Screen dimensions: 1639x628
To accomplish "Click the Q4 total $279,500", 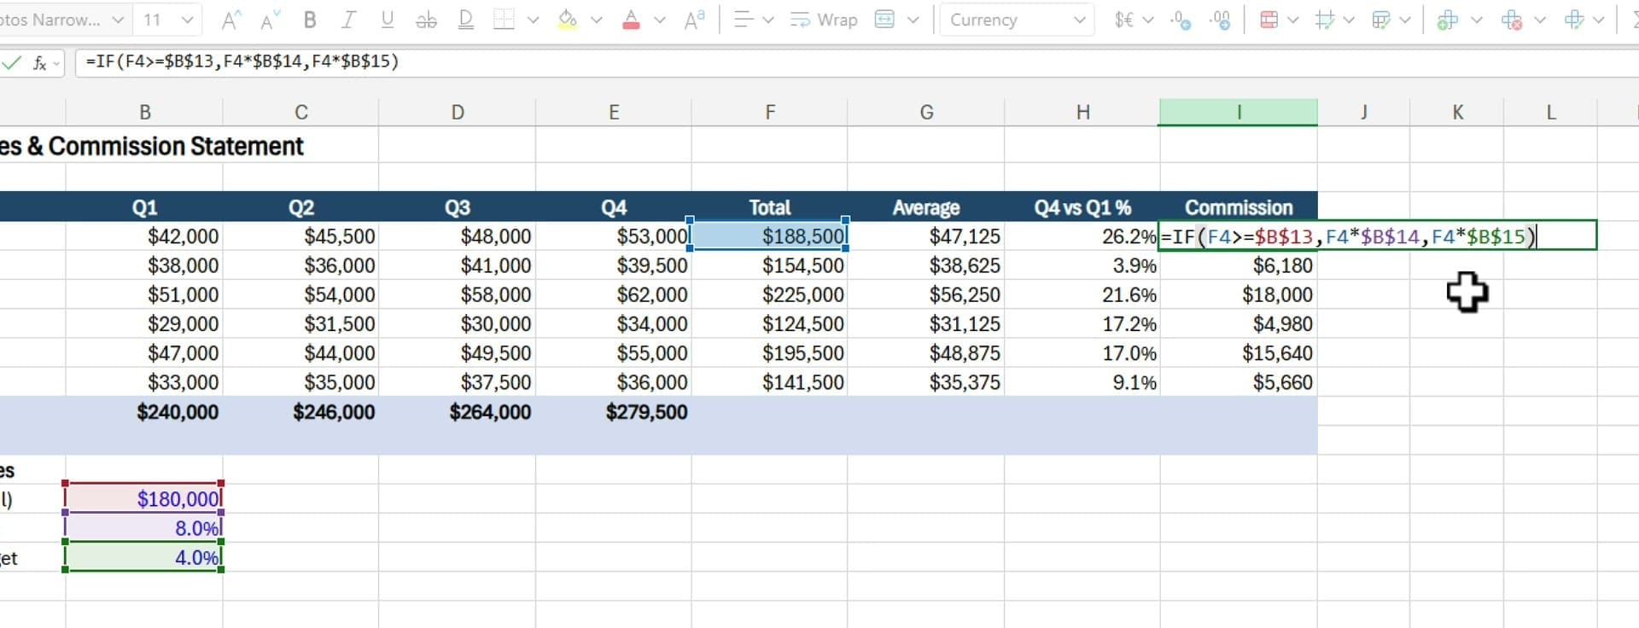I will (614, 412).
